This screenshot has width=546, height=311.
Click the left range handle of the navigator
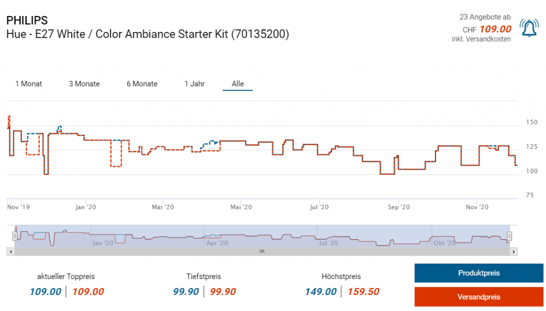click(x=15, y=236)
